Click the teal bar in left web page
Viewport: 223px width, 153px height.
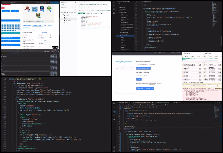[x=11, y=33]
